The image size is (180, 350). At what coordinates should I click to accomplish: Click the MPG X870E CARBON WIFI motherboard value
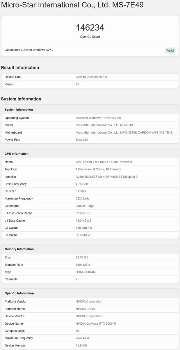[x=124, y=132]
